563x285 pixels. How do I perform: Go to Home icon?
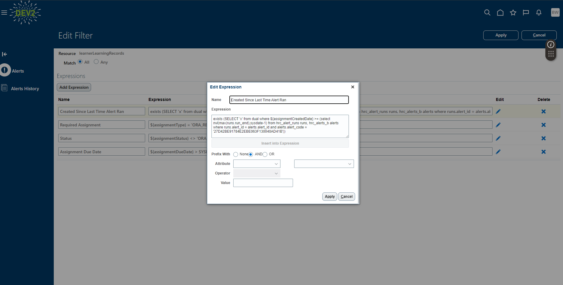tap(500, 13)
